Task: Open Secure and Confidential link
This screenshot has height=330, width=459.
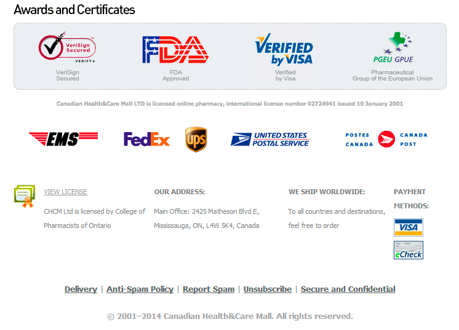Action: click(x=348, y=289)
